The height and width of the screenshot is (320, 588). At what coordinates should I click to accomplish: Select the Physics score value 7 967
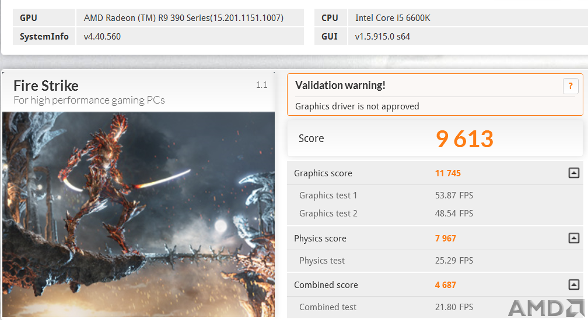446,238
